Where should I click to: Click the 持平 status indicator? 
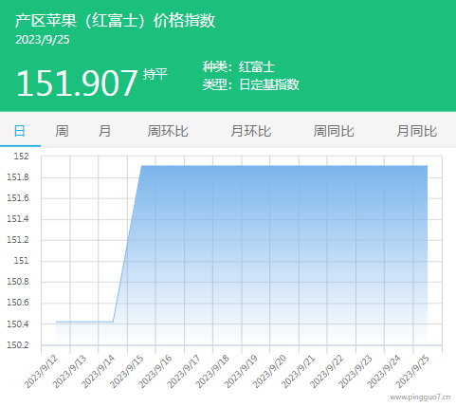pyautogui.click(x=155, y=74)
